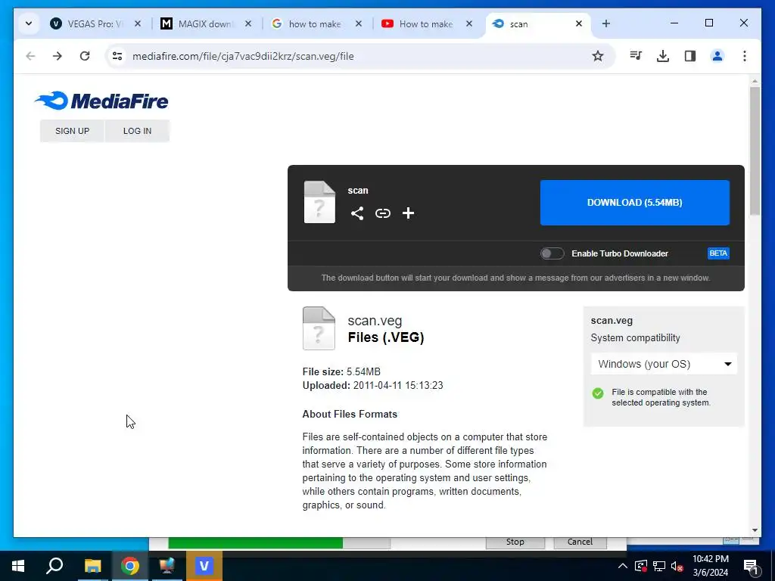
Task: Go back to previous page
Action: 30,56
